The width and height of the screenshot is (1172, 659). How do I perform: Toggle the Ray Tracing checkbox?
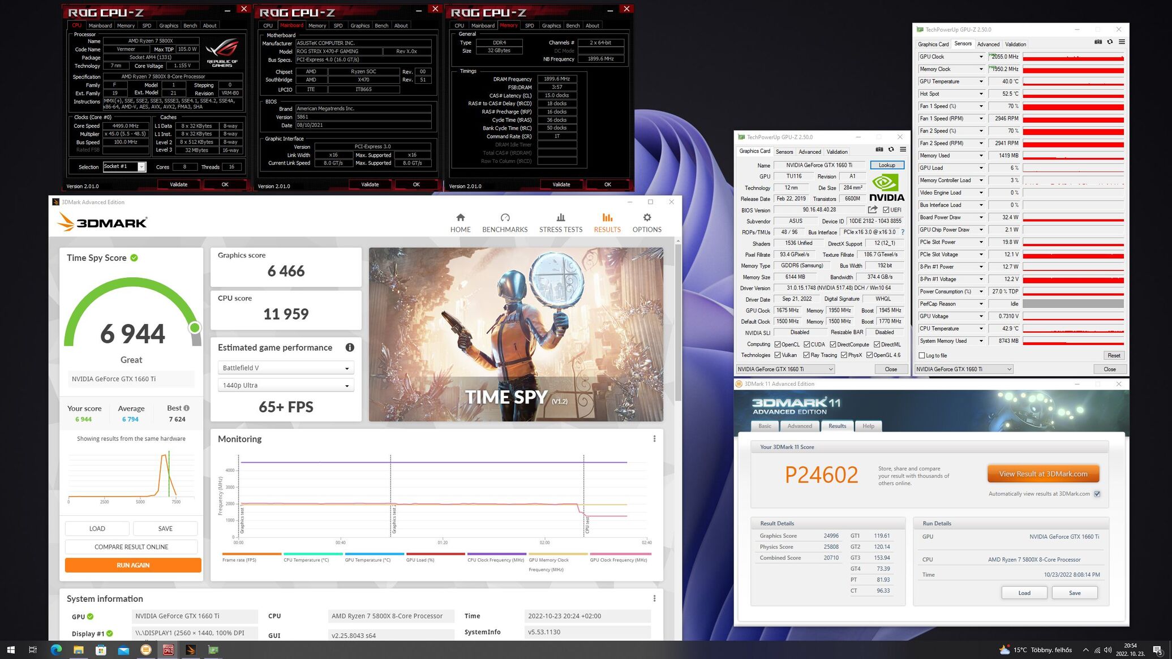pos(806,355)
